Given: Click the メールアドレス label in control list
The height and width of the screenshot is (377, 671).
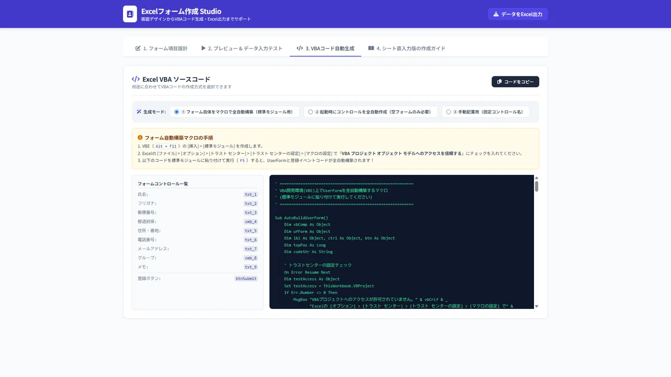Looking at the screenshot, I should 153,249.
